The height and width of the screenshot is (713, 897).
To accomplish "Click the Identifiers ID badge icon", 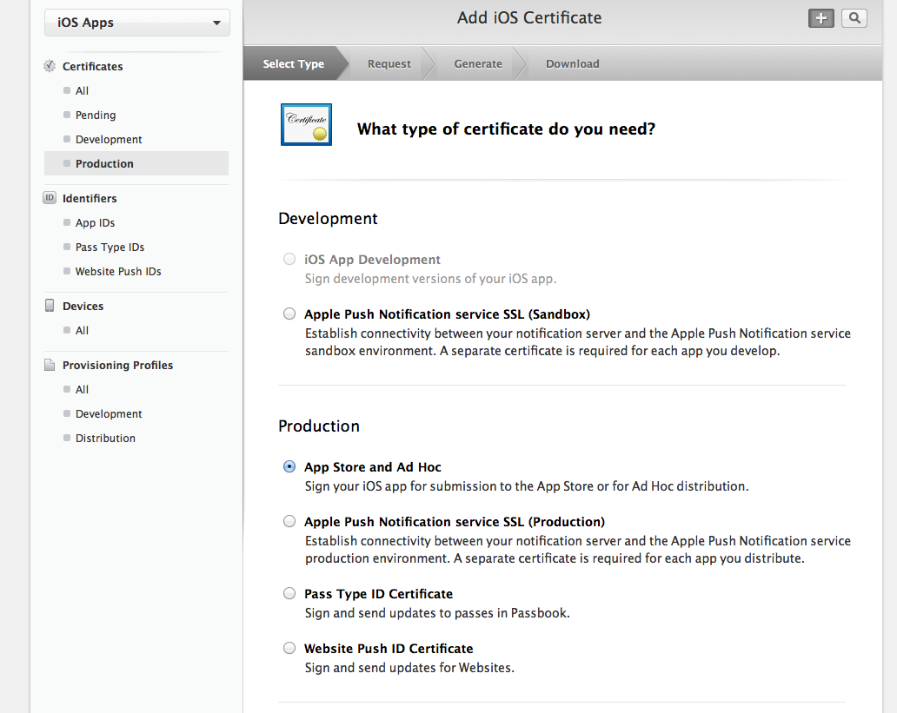I will click(50, 198).
